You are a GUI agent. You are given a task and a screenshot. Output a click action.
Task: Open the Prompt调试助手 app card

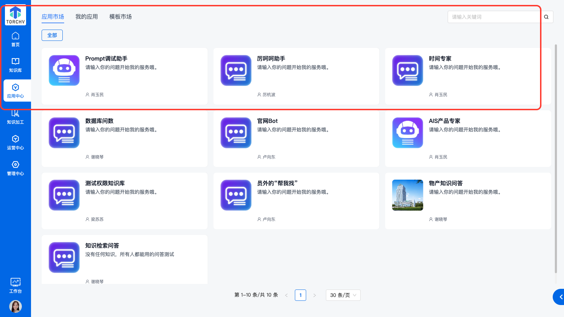pos(124,76)
